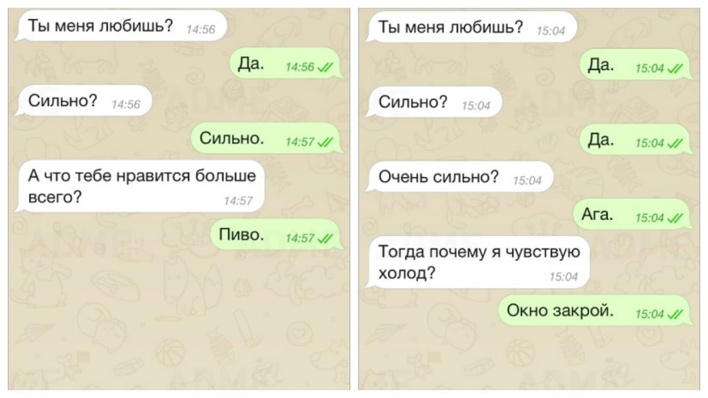The width and height of the screenshot is (708, 398).
Task: Click the double checkmark beside "Сильно." reply
Action: (325, 143)
